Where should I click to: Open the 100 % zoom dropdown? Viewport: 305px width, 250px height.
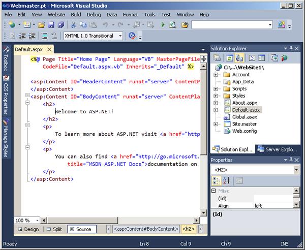[x=37, y=220]
